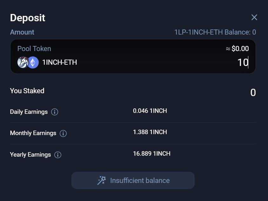Click the You Staked value showing 0

[x=253, y=92]
